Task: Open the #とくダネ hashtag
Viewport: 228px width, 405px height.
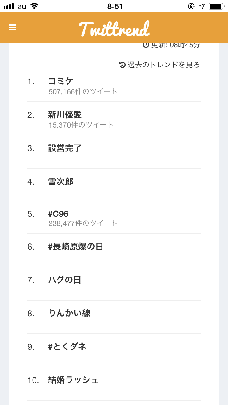Action: (x=67, y=347)
